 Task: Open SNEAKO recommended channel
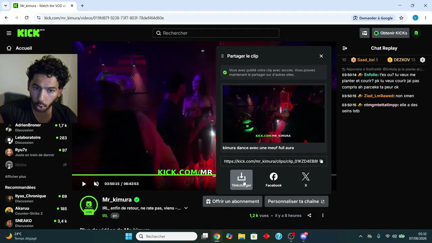click(x=36, y=223)
